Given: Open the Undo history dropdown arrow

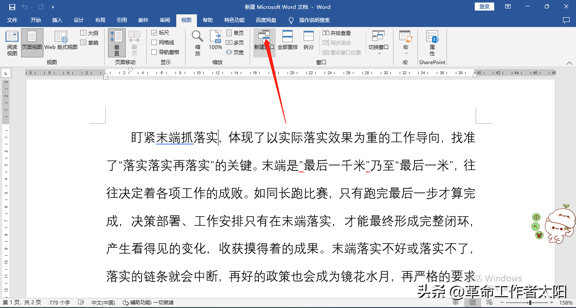Looking at the screenshot, I should (x=31, y=7).
